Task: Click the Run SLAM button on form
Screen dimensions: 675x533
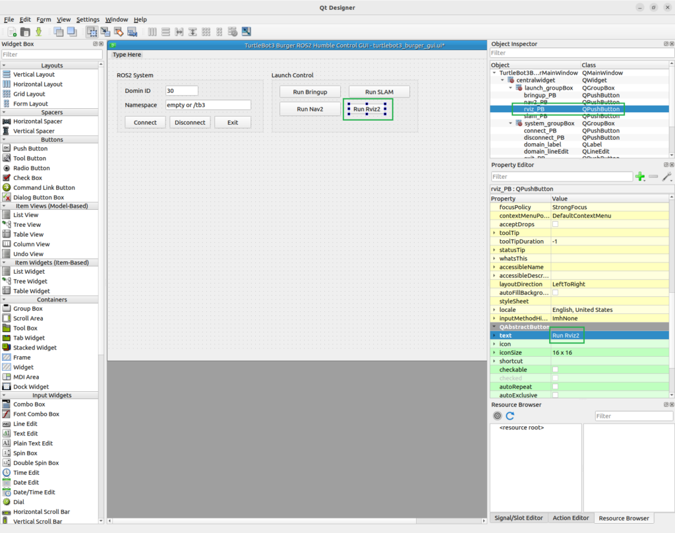Action: (x=379, y=92)
